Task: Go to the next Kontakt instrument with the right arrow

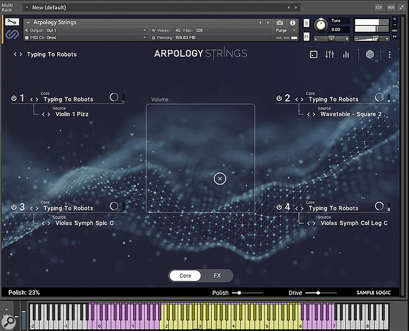Action: pyautogui.click(x=268, y=23)
